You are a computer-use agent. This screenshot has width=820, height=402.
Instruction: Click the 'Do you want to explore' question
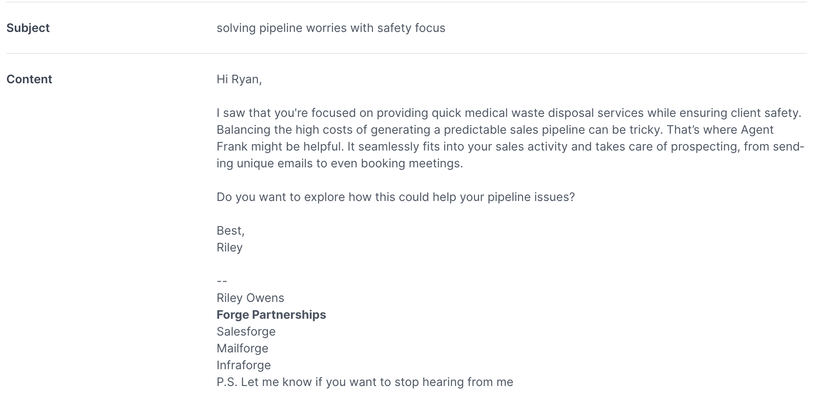pyautogui.click(x=396, y=197)
